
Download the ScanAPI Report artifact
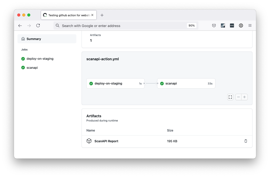[106, 141]
